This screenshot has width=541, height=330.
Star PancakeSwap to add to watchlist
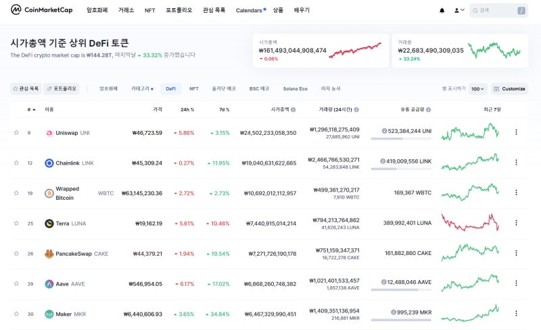coord(16,253)
